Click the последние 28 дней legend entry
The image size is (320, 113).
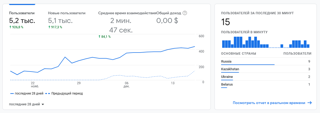point(27,93)
